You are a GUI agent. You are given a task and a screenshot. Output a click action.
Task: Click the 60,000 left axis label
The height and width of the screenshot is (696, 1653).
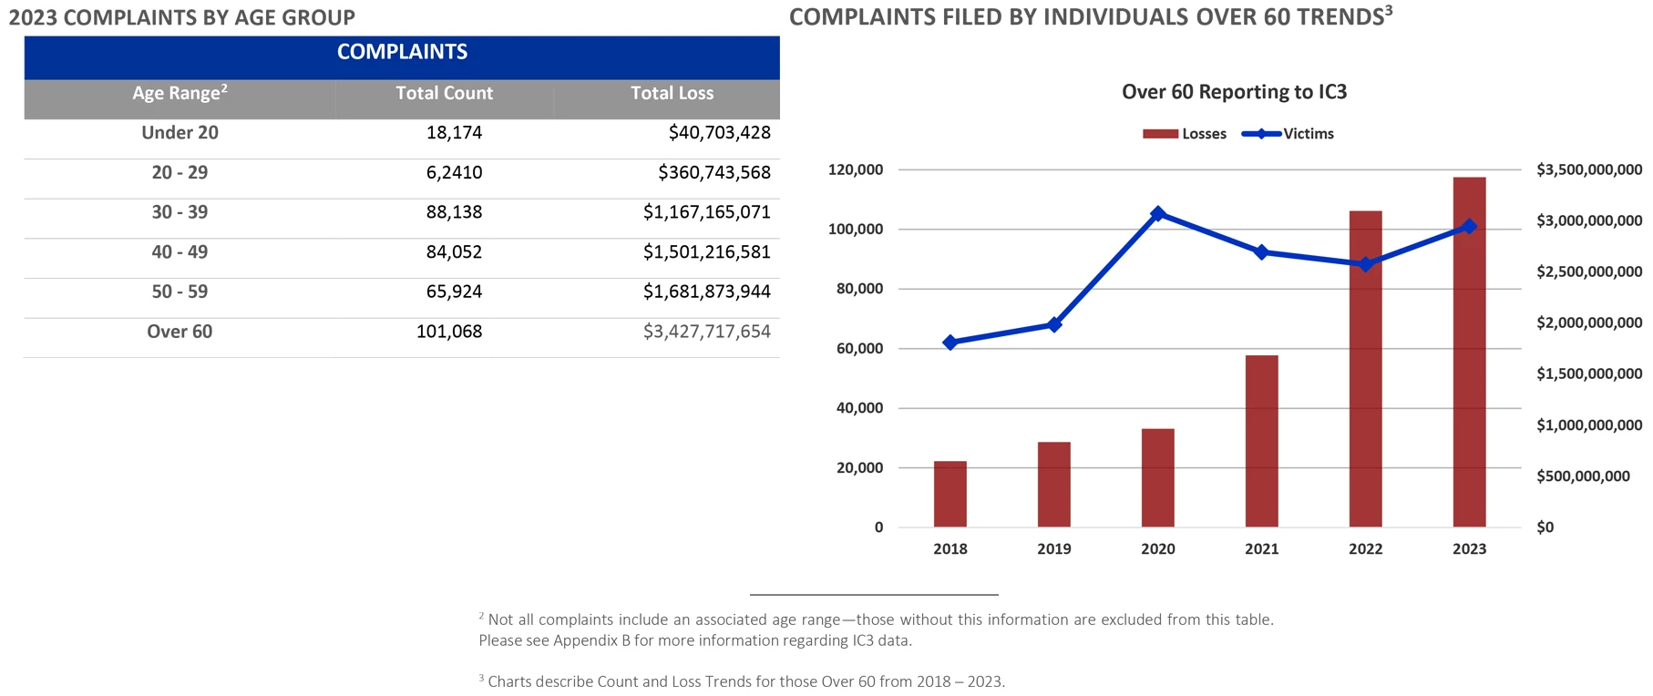point(859,349)
